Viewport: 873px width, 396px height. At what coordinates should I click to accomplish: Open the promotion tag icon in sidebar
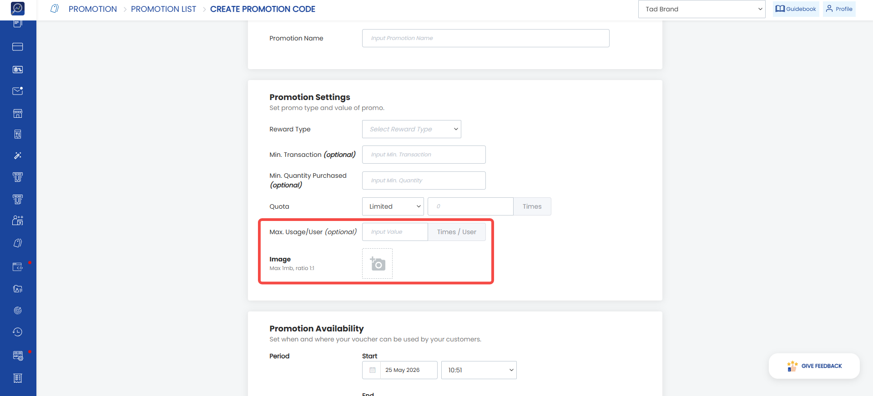point(18,243)
